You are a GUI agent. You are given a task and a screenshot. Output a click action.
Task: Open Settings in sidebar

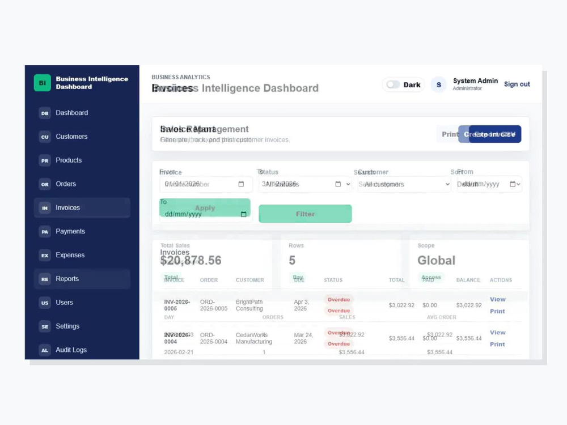[x=82, y=326]
